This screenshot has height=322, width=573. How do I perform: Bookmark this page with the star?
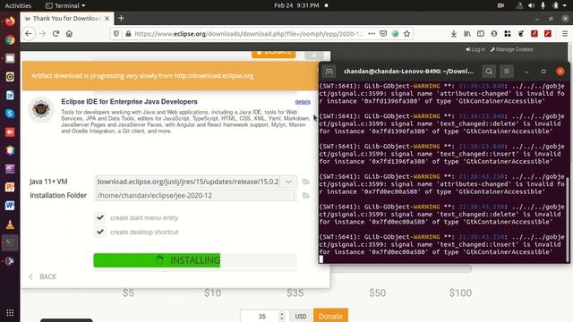pos(406,34)
